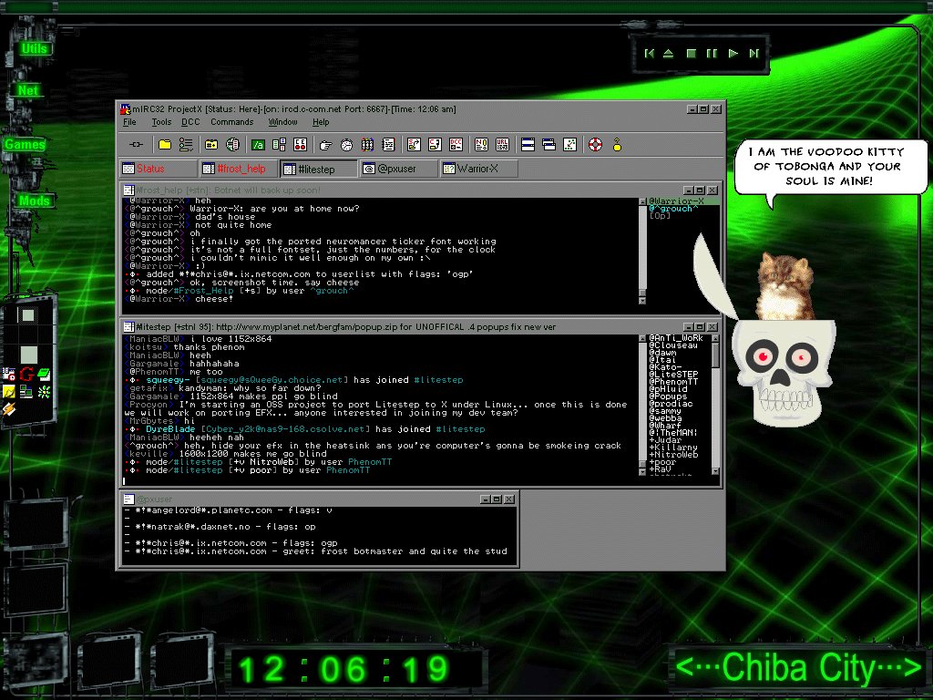Image resolution: width=933 pixels, height=700 pixels.
Task: Open the DCC menu
Action: pyautogui.click(x=190, y=122)
